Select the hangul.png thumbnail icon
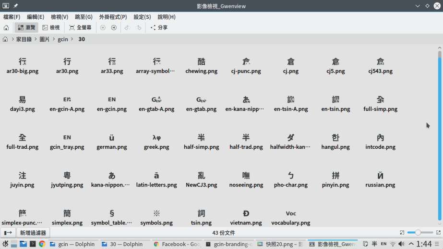 [335, 138]
